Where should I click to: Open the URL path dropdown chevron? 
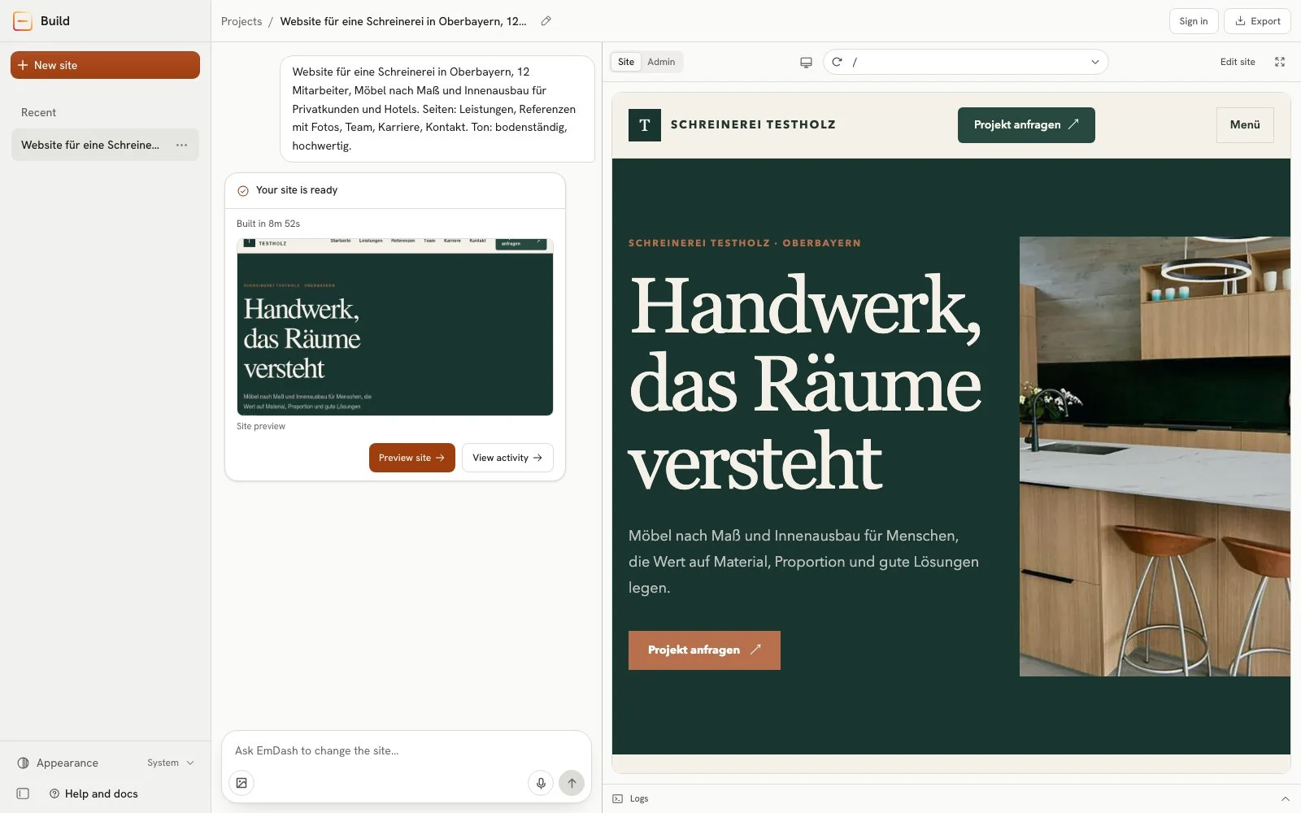point(1094,62)
